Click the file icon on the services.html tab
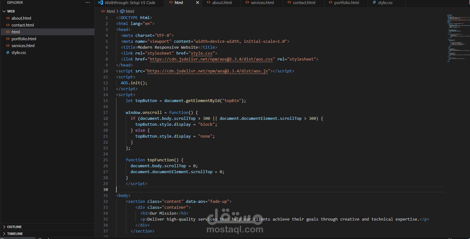This screenshot has width=470, height=239. pos(247,2)
